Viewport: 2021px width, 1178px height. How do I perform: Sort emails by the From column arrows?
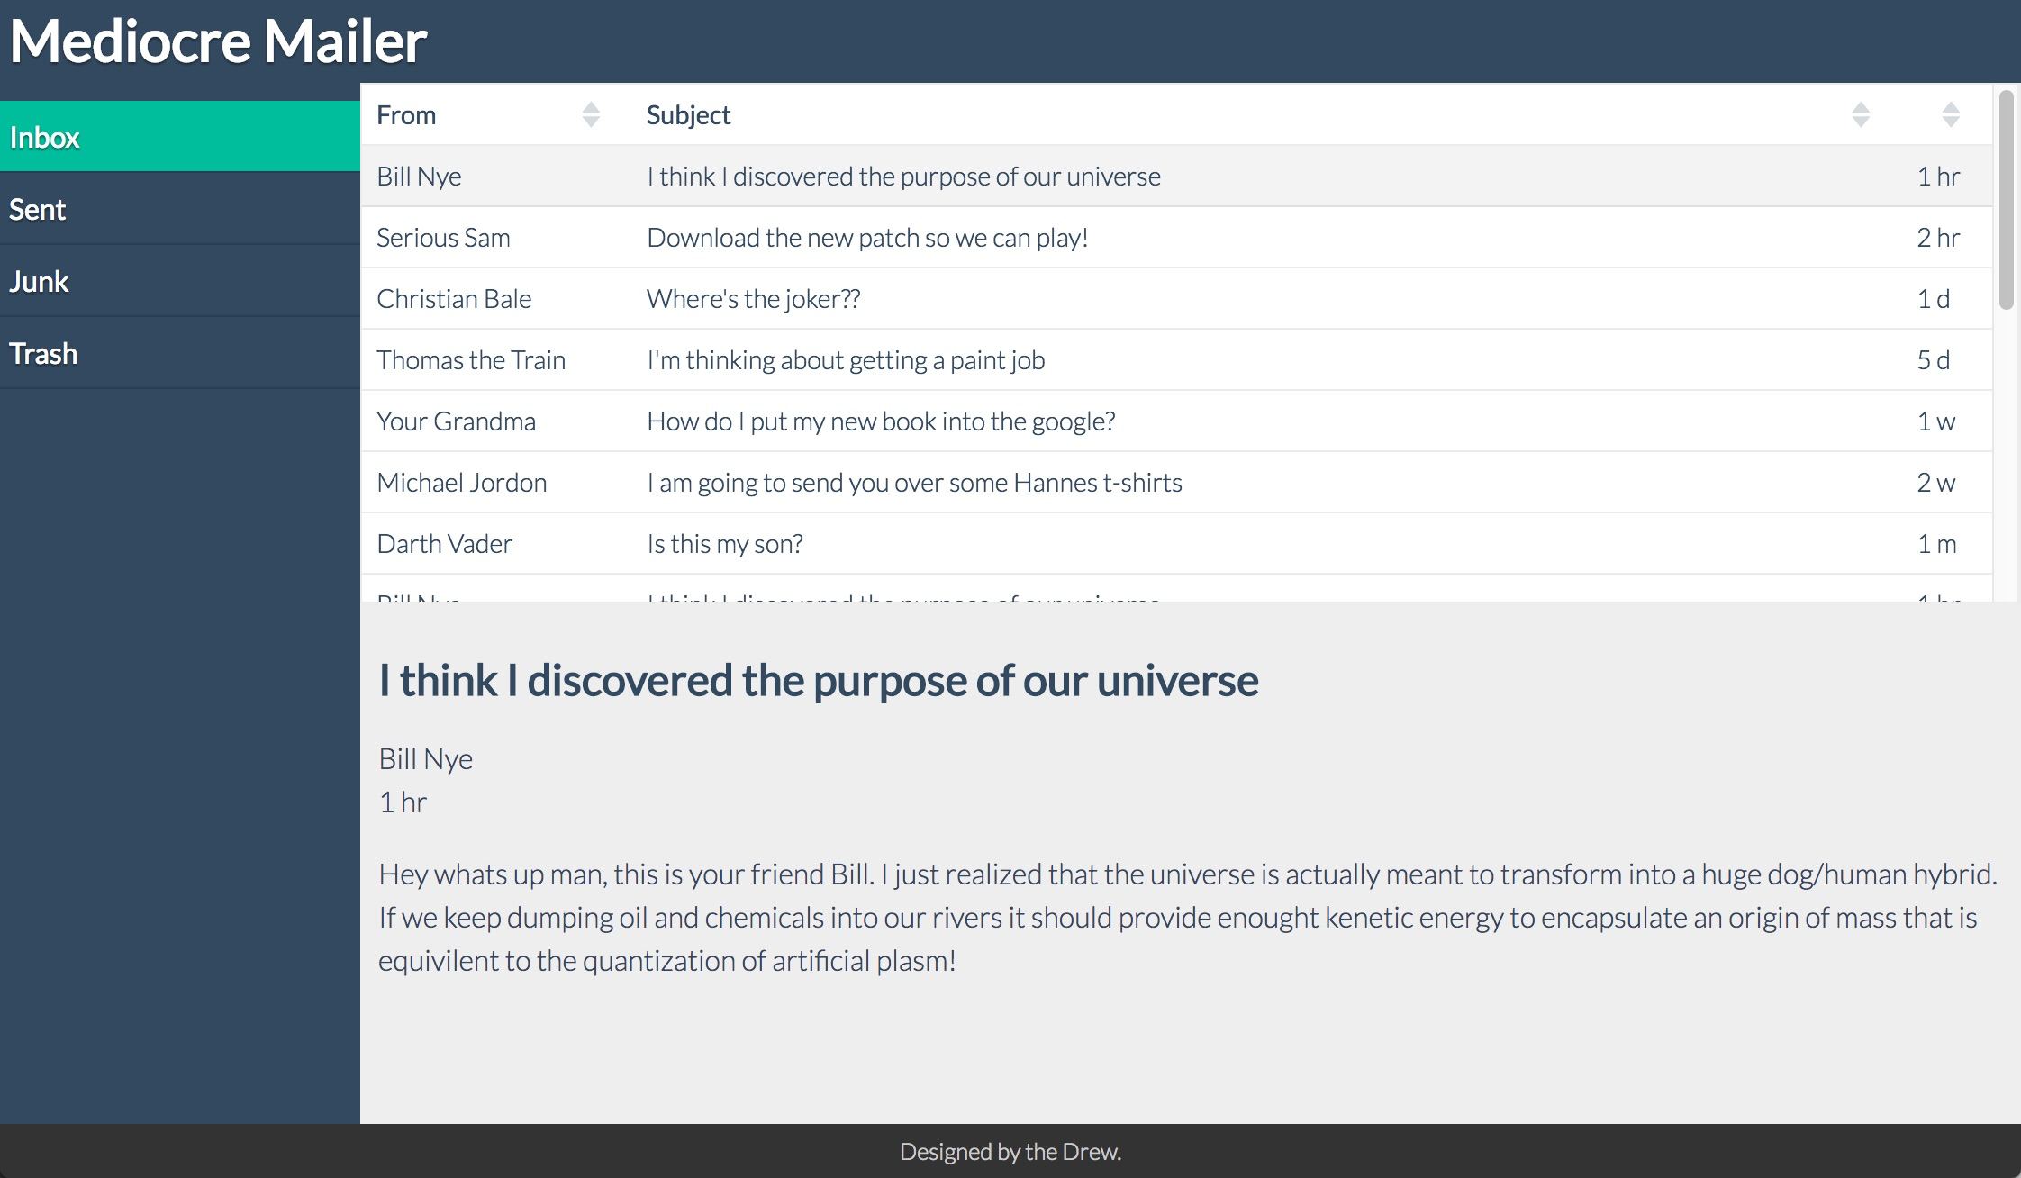click(591, 114)
